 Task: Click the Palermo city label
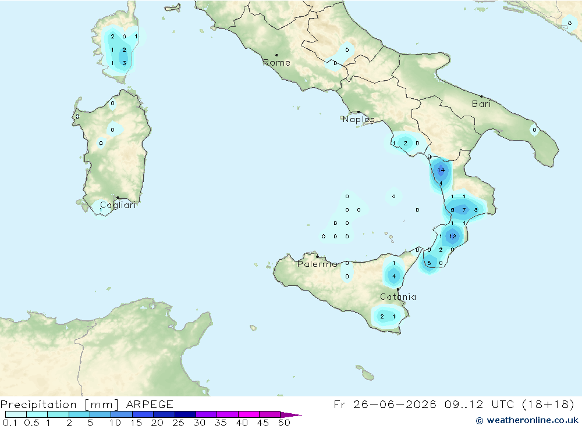point(317,264)
